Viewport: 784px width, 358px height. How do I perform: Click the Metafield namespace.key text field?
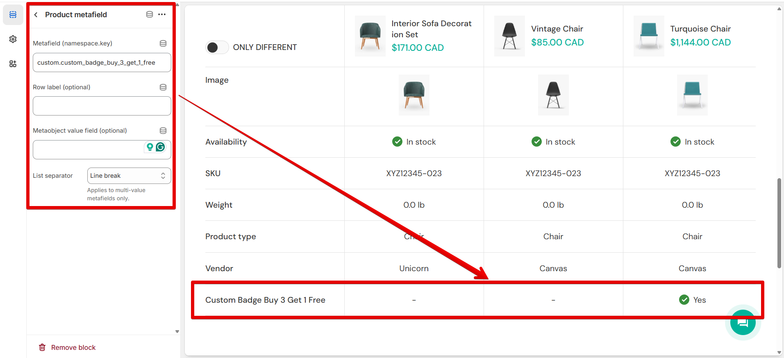[102, 63]
